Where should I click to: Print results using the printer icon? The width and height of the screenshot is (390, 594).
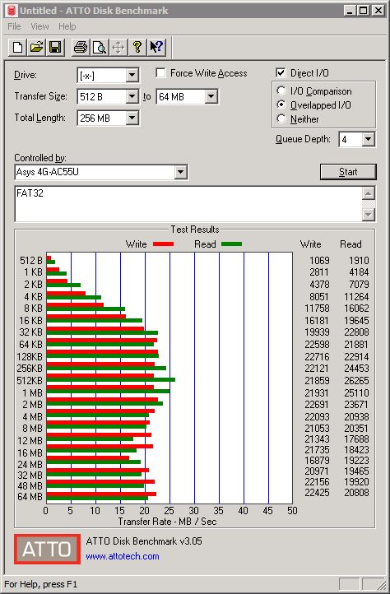(x=81, y=48)
